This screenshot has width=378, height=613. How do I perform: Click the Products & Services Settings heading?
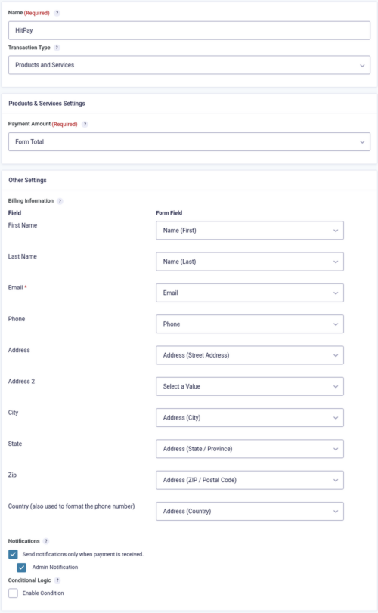[47, 104]
